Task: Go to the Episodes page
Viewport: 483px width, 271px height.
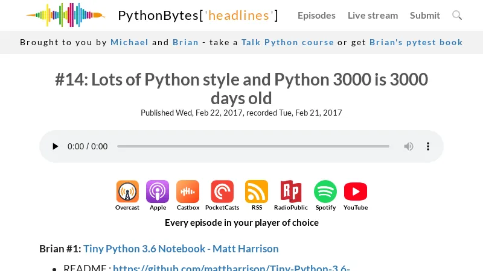Action: (316, 15)
